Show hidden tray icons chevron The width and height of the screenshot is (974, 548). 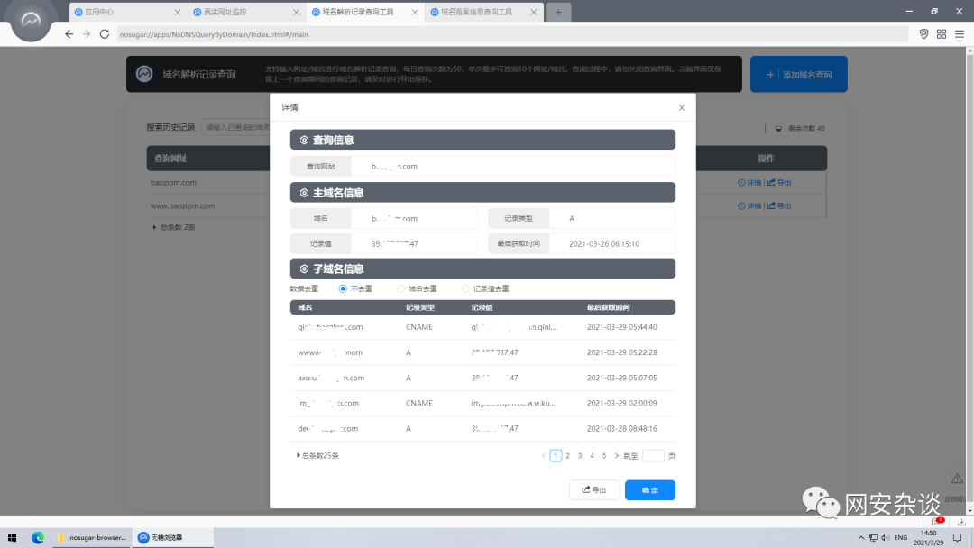tap(861, 537)
